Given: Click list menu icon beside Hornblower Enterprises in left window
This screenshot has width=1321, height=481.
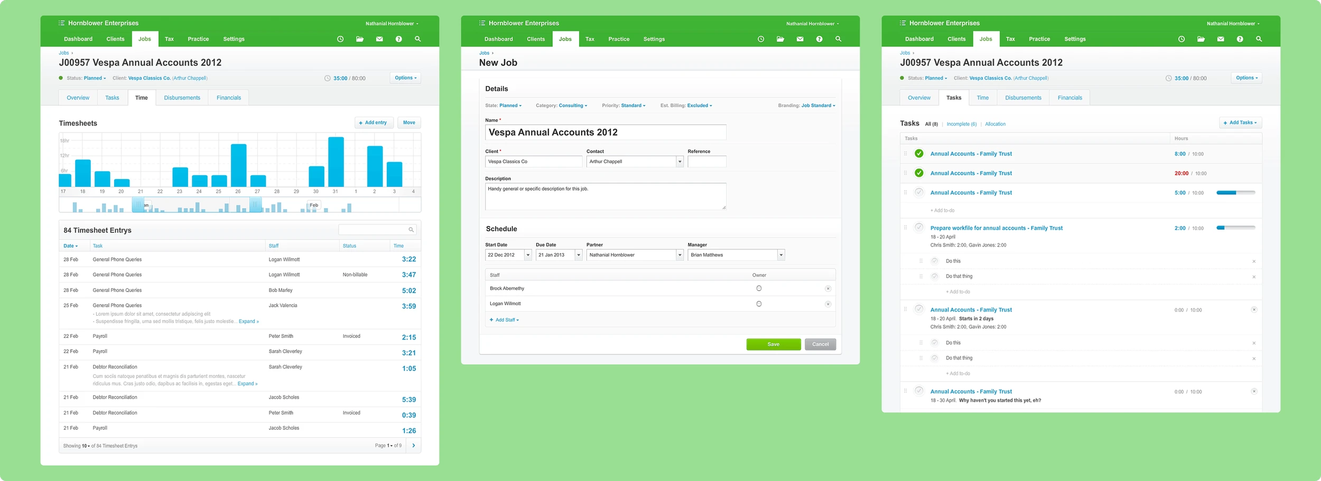Looking at the screenshot, I should (61, 23).
